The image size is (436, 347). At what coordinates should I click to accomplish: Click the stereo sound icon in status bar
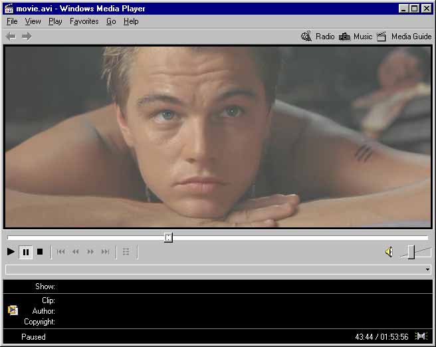(x=421, y=336)
